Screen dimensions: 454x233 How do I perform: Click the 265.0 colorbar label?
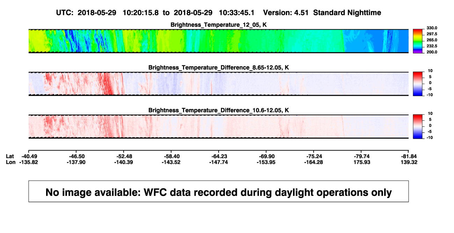431,40
